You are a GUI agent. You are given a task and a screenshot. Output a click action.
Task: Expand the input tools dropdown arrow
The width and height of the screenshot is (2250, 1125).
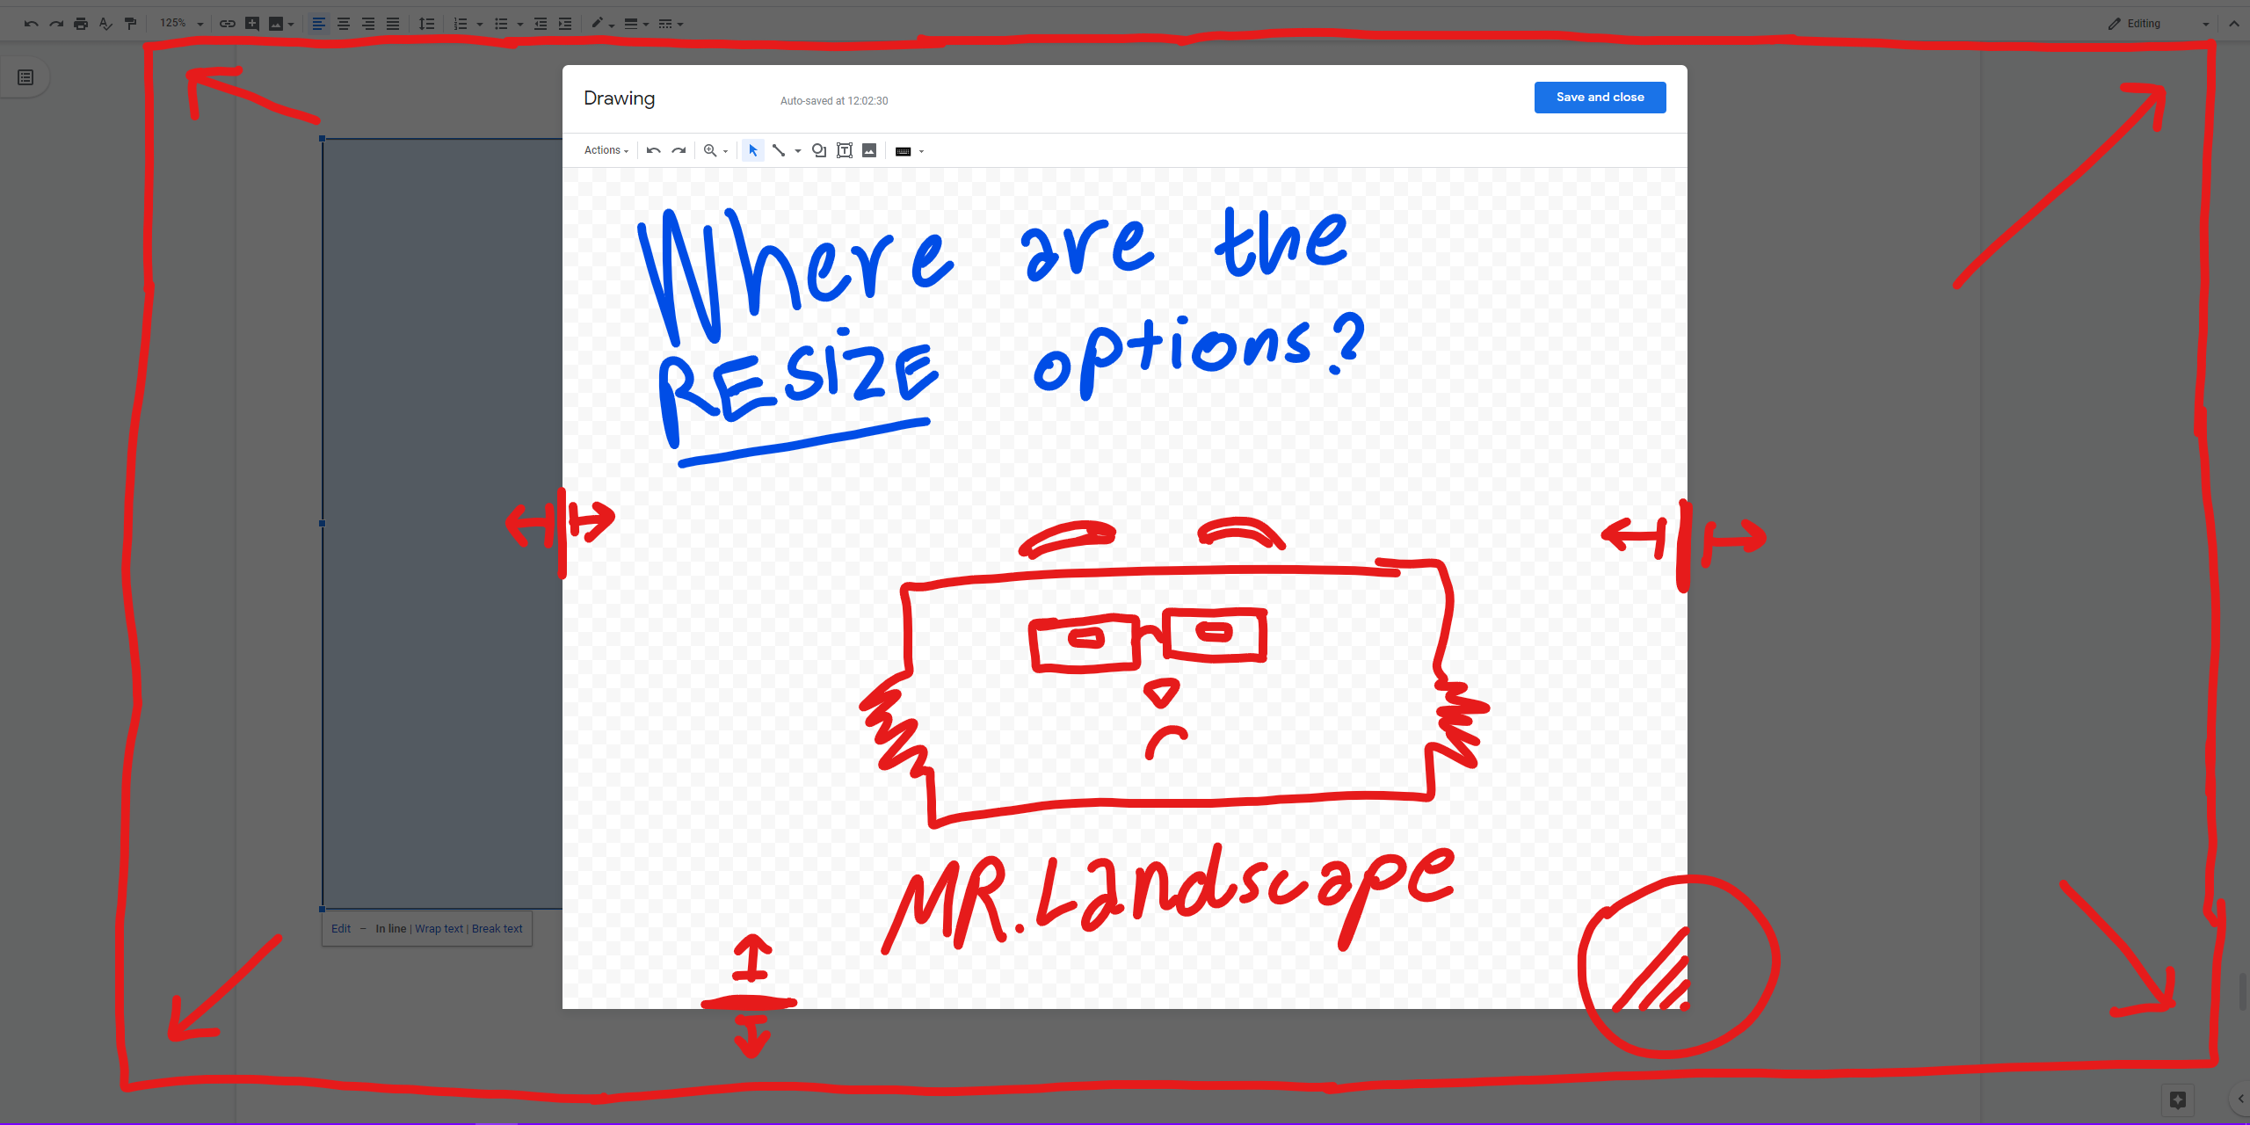tap(921, 151)
